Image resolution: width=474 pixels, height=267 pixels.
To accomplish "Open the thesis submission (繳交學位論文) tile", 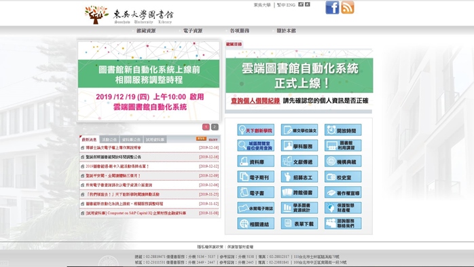I will click(299, 130).
